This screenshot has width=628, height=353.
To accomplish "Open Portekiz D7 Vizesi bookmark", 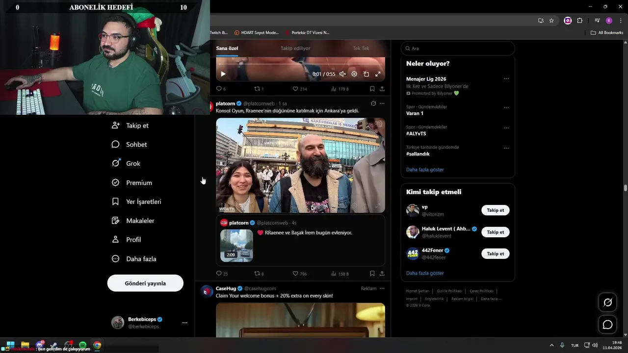I will pyautogui.click(x=307, y=32).
